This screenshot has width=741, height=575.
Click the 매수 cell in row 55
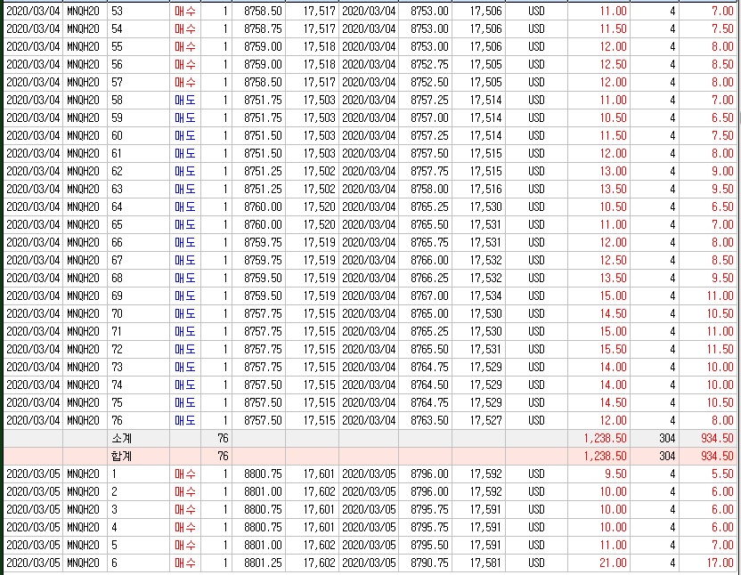click(x=184, y=47)
